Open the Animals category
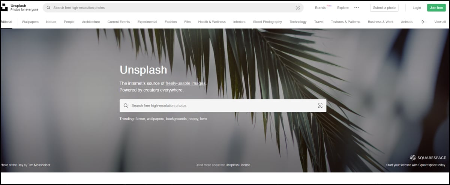450x185 pixels. coord(407,22)
